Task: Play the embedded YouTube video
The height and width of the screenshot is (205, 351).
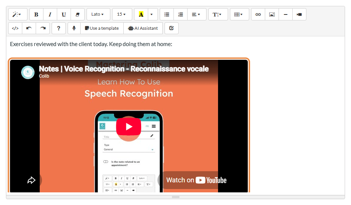Action: [x=129, y=126]
